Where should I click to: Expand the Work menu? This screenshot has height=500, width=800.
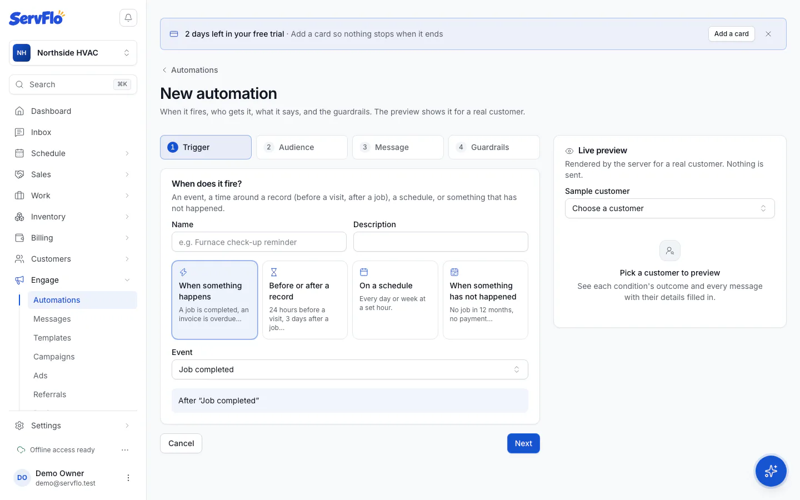point(73,196)
